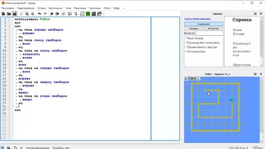Run the program normally
Screen dimensions: 265x149
pyautogui.click(x=52, y=14)
